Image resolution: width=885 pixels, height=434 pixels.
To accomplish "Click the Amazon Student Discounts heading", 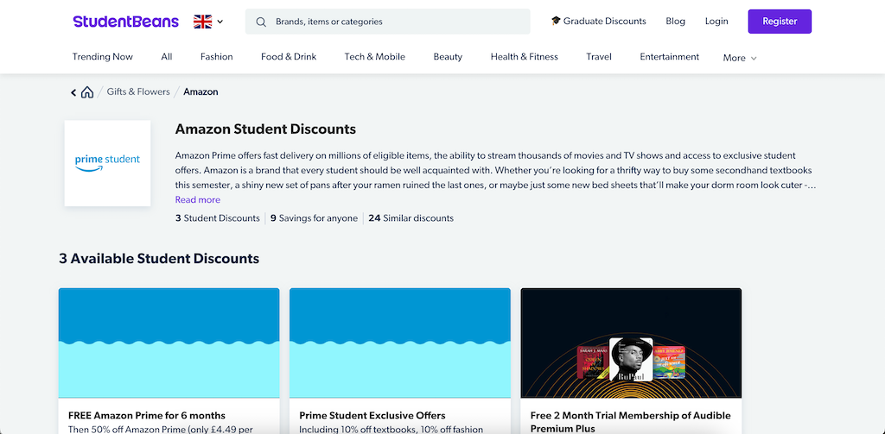I will (265, 129).
